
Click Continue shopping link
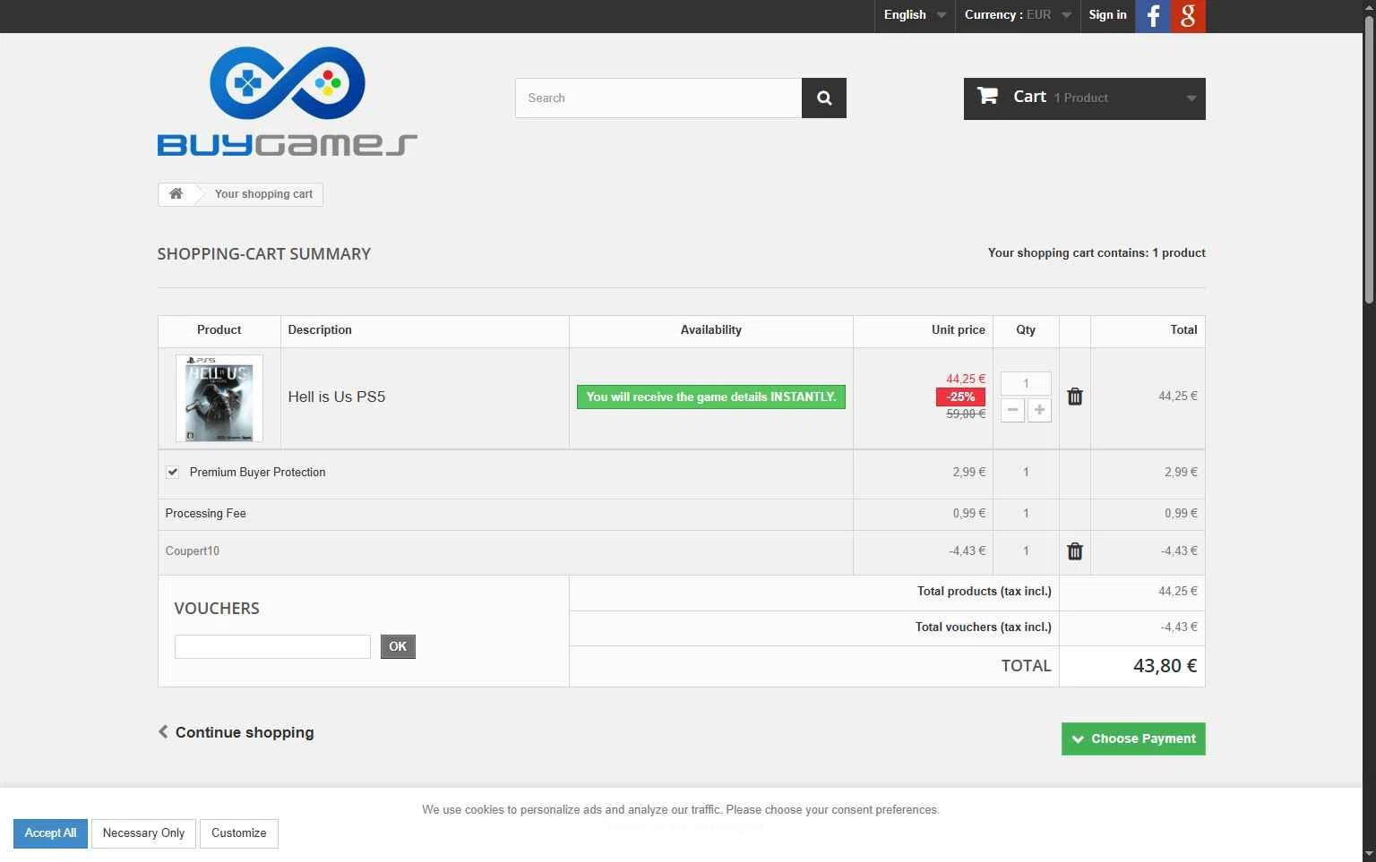click(236, 732)
